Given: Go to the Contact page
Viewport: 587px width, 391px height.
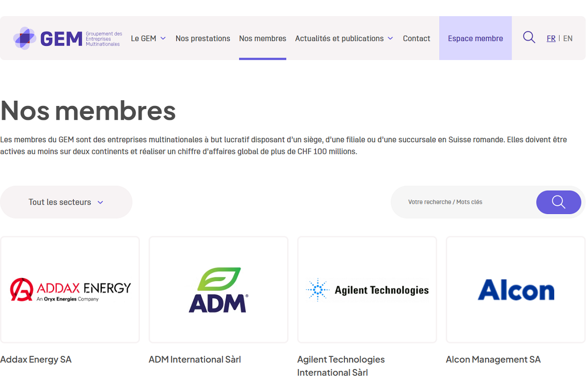Looking at the screenshot, I should coord(417,39).
